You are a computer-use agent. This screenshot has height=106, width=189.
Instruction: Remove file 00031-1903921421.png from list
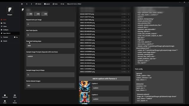click(128, 43)
